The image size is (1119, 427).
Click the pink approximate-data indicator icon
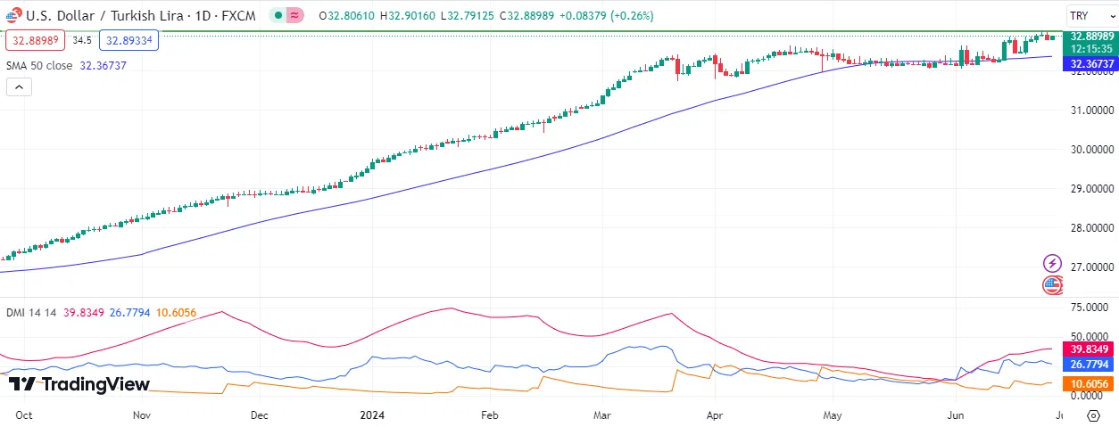(294, 16)
